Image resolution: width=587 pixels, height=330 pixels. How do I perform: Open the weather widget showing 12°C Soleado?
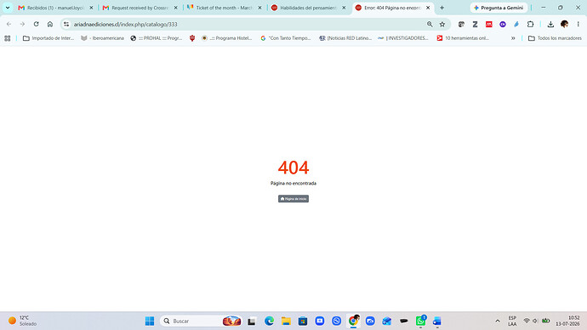pyautogui.click(x=22, y=321)
